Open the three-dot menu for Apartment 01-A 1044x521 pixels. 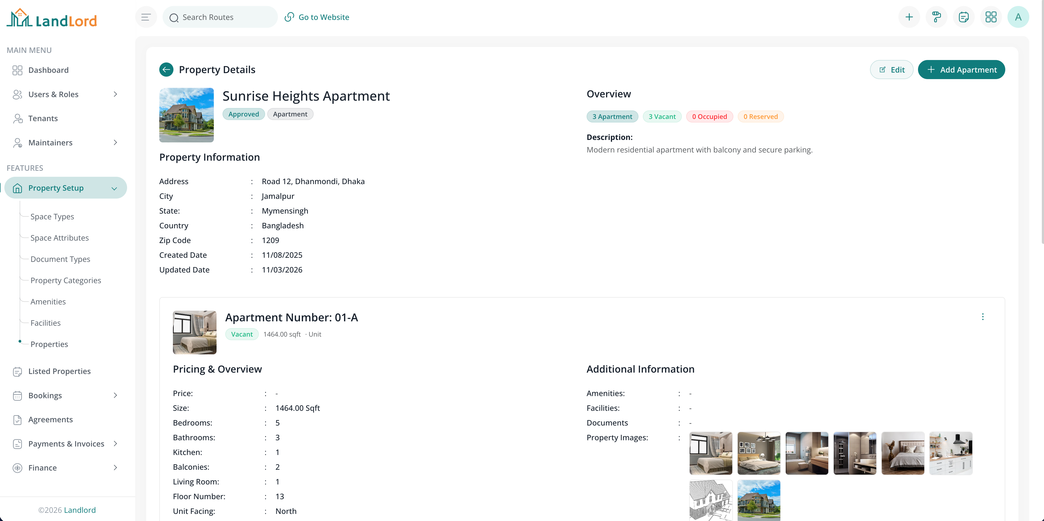983,317
